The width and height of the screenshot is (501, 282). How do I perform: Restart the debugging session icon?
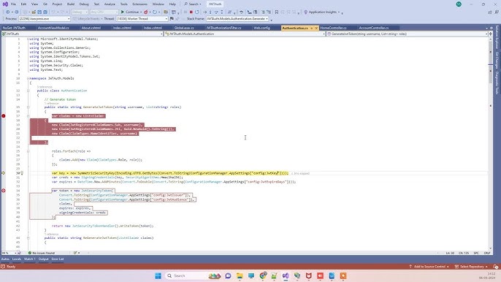point(197,12)
